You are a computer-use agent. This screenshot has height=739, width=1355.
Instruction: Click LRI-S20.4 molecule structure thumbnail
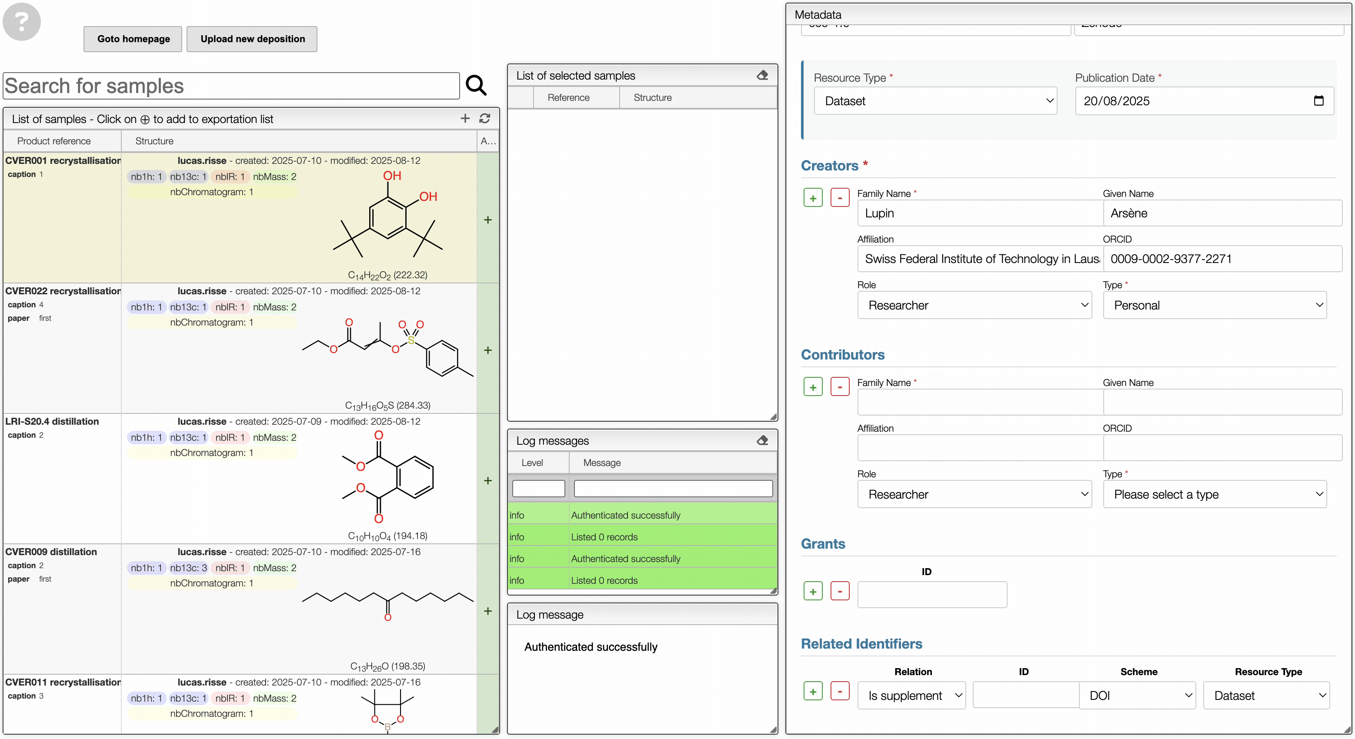[388, 477]
